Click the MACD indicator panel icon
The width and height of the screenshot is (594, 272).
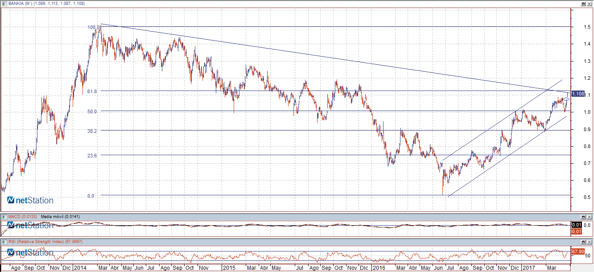pos(4,217)
